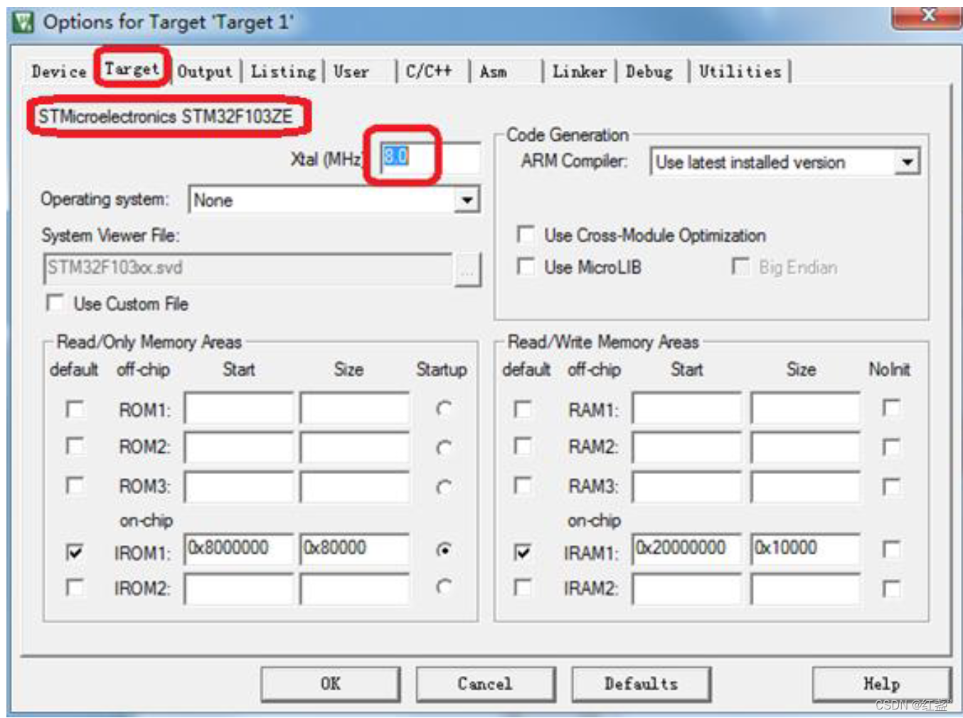Open the Linker tab
Viewport: 963px width, 718px height.
coord(580,71)
